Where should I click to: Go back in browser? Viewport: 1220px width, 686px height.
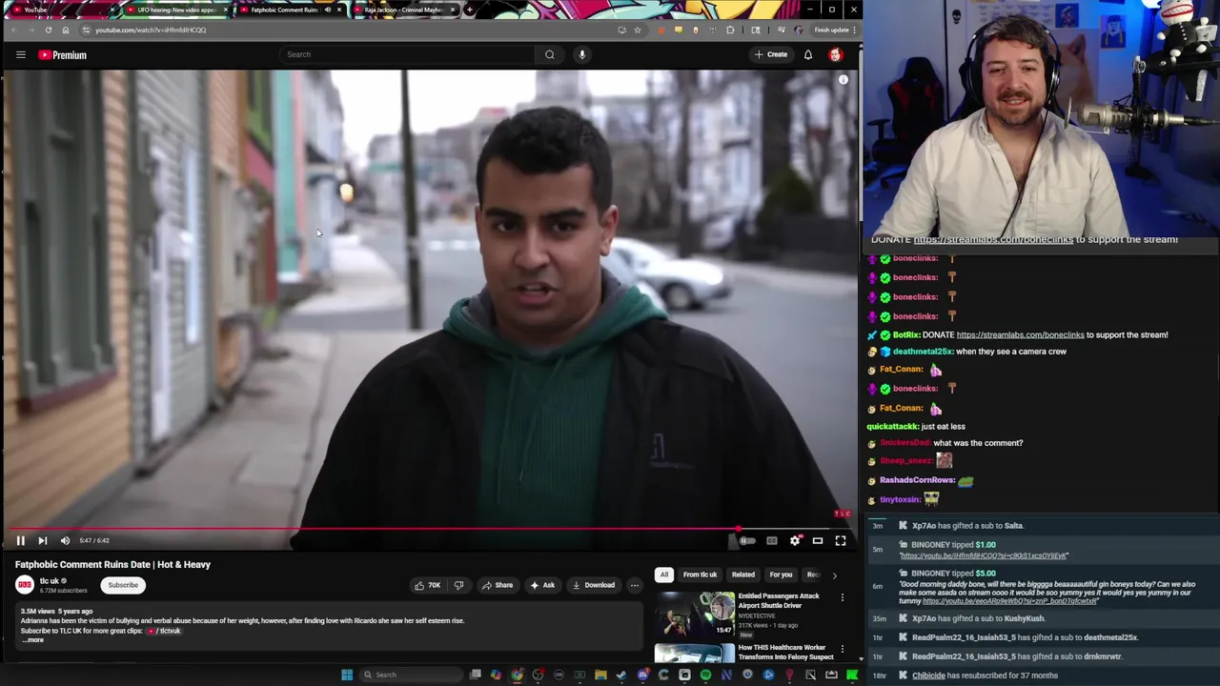13,30
